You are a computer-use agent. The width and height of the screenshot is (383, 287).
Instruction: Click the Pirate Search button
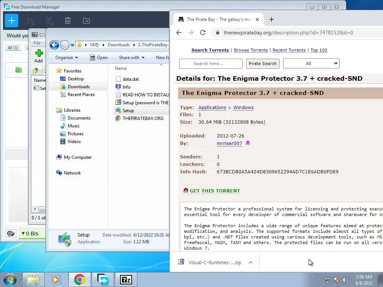pos(263,64)
